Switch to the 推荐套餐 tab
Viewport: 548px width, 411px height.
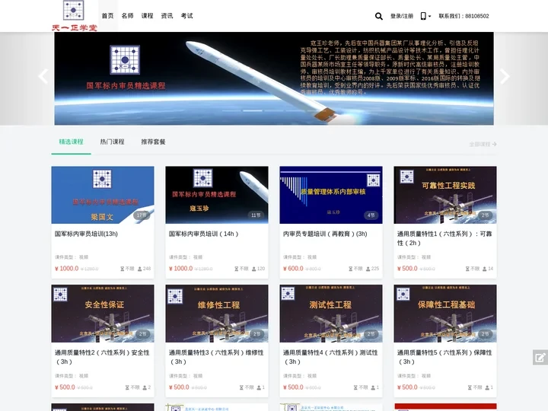click(153, 142)
